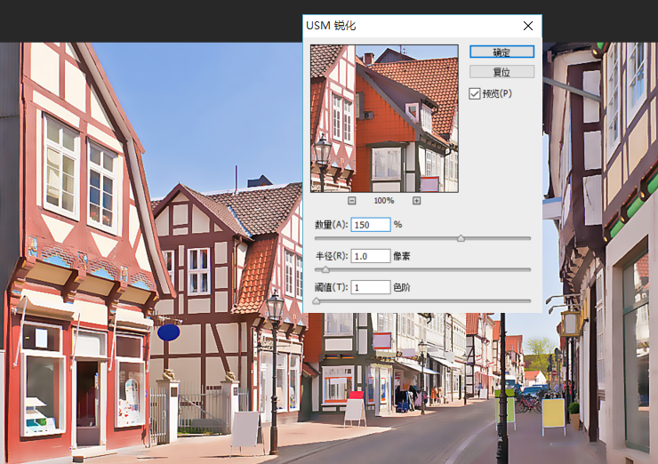658x464 pixels.
Task: Zoom in the preview with plus icon
Action: (416, 201)
